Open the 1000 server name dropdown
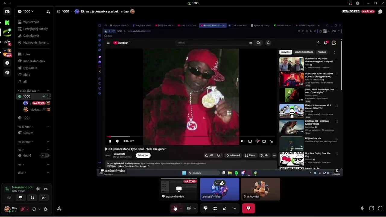The height and width of the screenshot is (217, 386). click(x=26, y=11)
